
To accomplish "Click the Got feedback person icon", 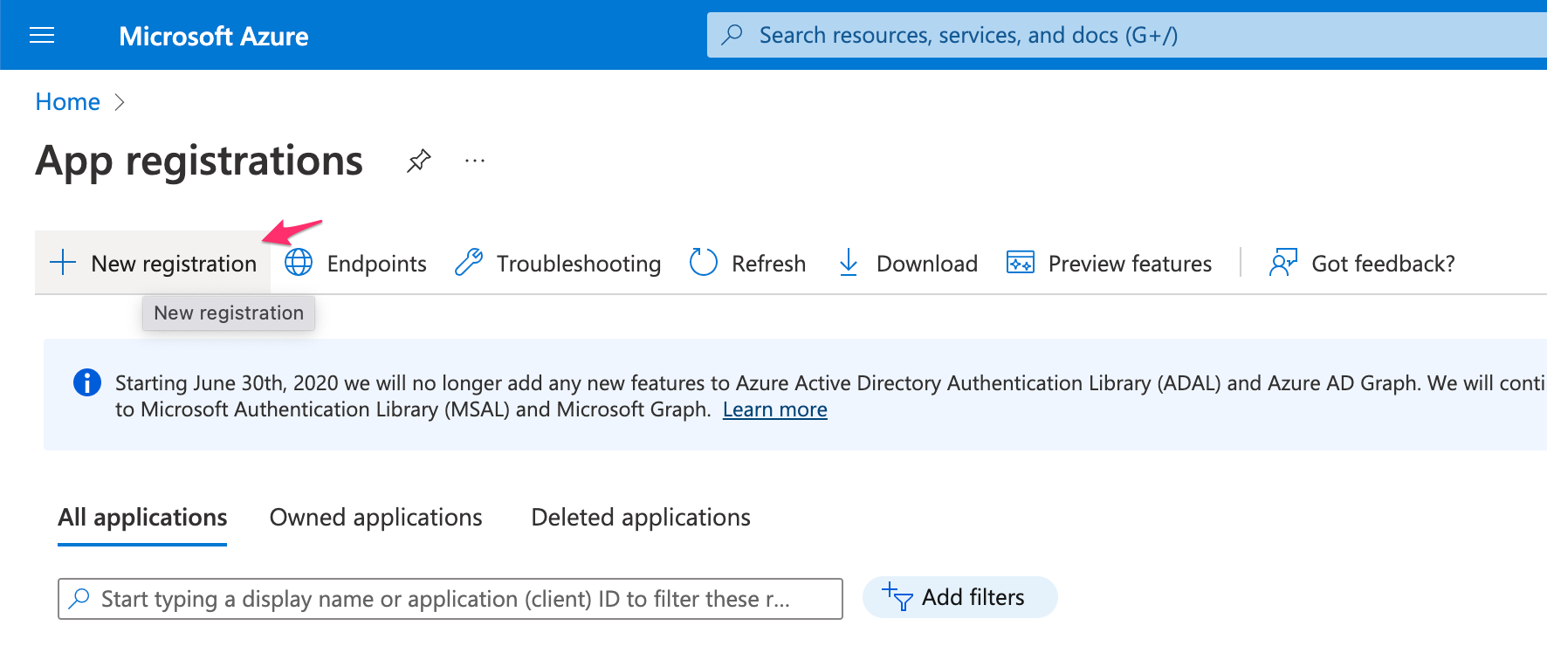I will 1282,263.
